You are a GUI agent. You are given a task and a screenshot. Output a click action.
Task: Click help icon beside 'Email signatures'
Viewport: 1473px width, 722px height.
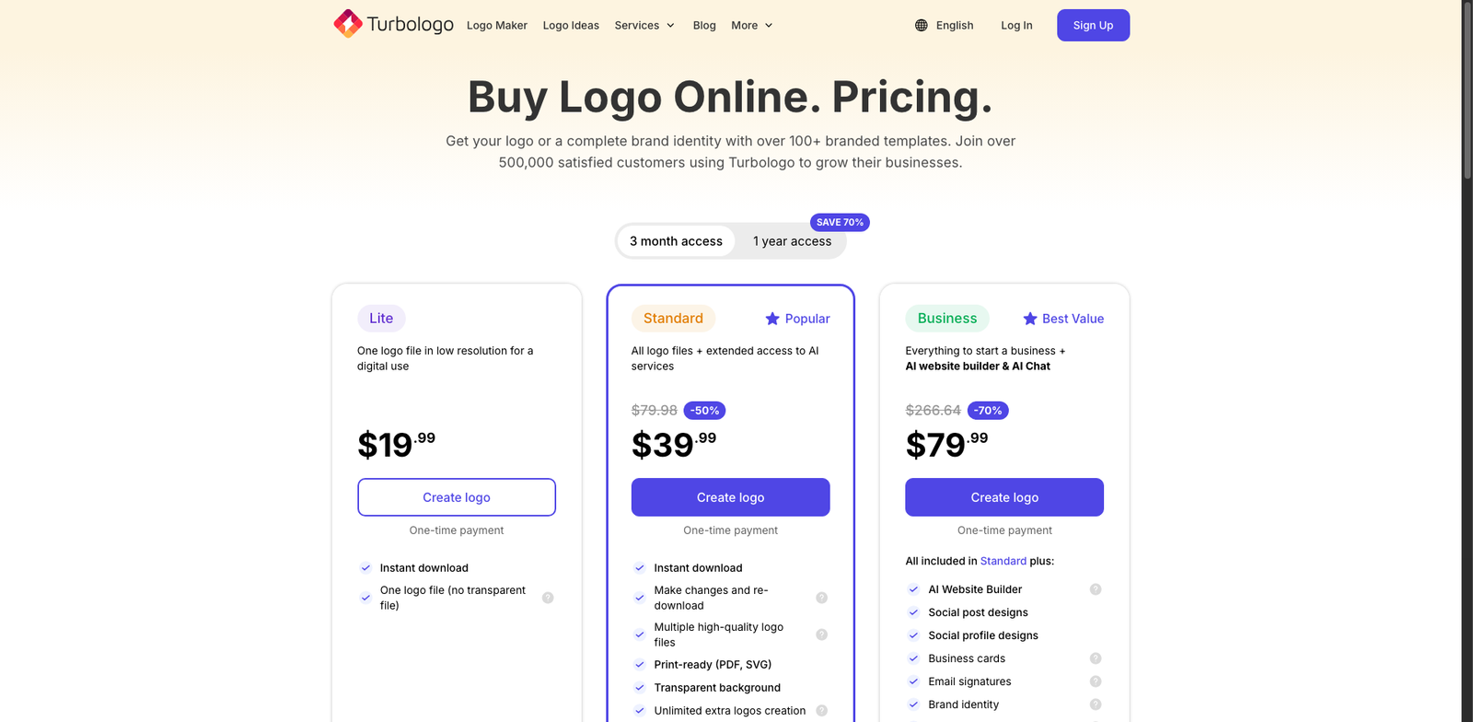point(1096,681)
